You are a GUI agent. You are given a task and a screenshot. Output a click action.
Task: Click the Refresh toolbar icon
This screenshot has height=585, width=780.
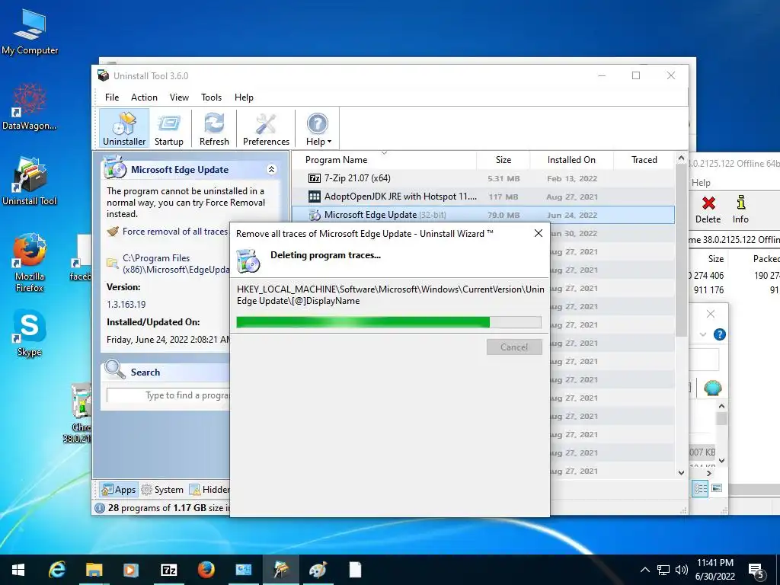tap(214, 129)
